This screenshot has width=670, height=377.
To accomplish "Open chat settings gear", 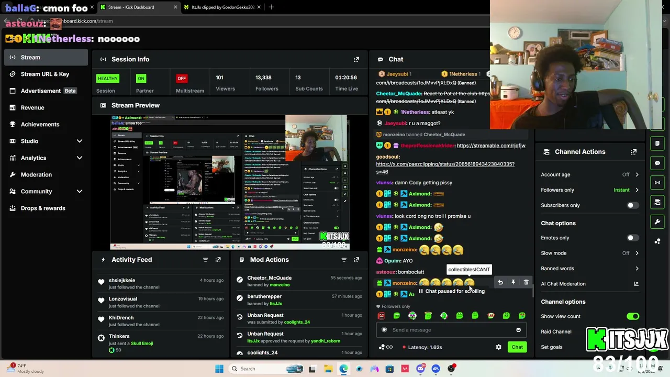I will point(498,347).
